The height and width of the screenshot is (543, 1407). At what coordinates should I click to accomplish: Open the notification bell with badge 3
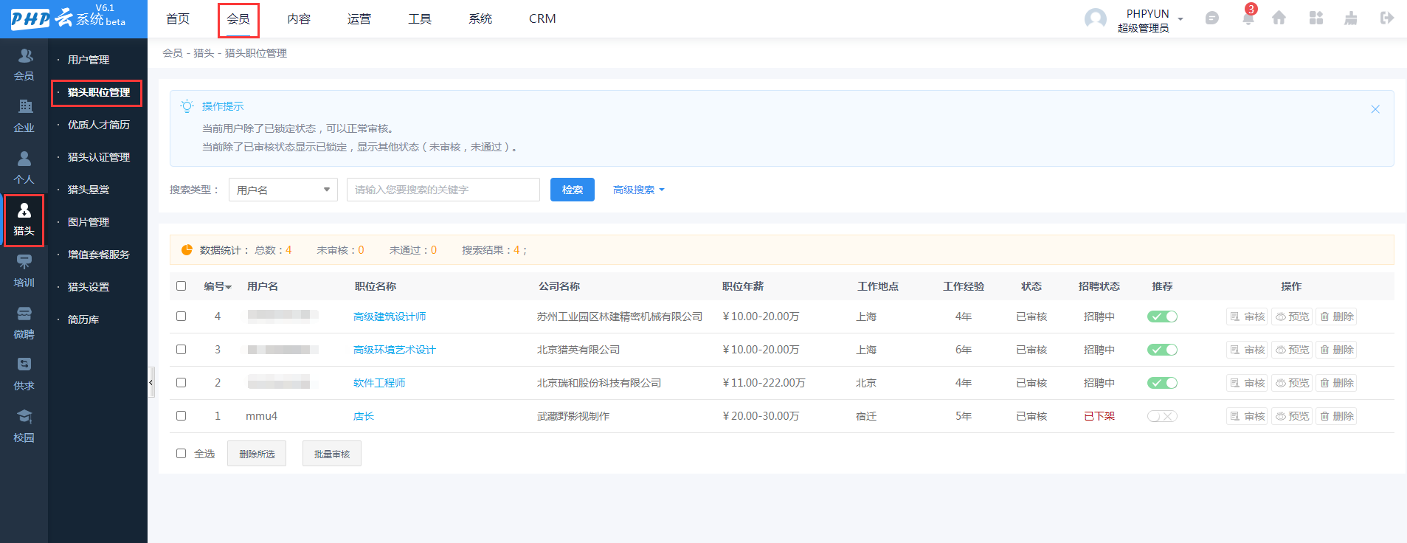tap(1248, 18)
